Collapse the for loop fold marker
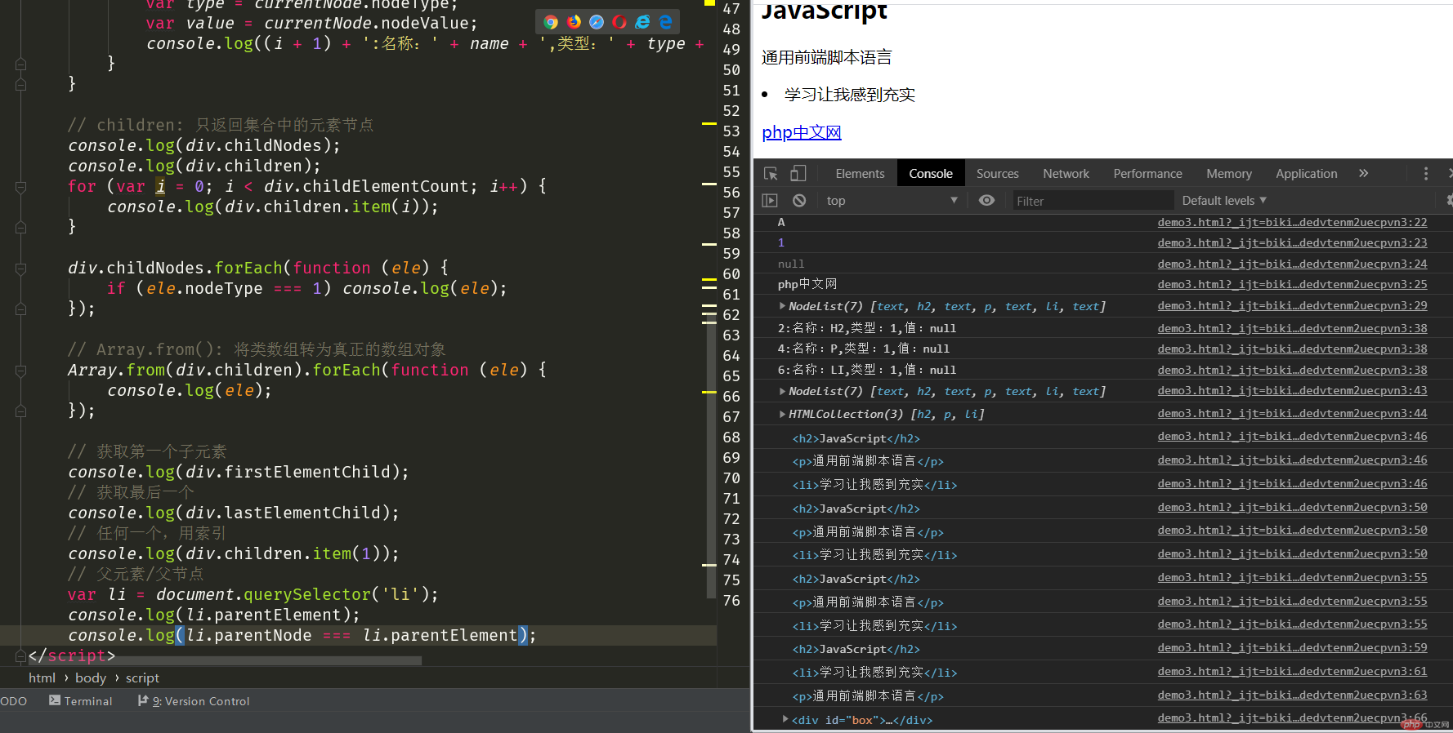This screenshot has width=1453, height=733. (21, 187)
